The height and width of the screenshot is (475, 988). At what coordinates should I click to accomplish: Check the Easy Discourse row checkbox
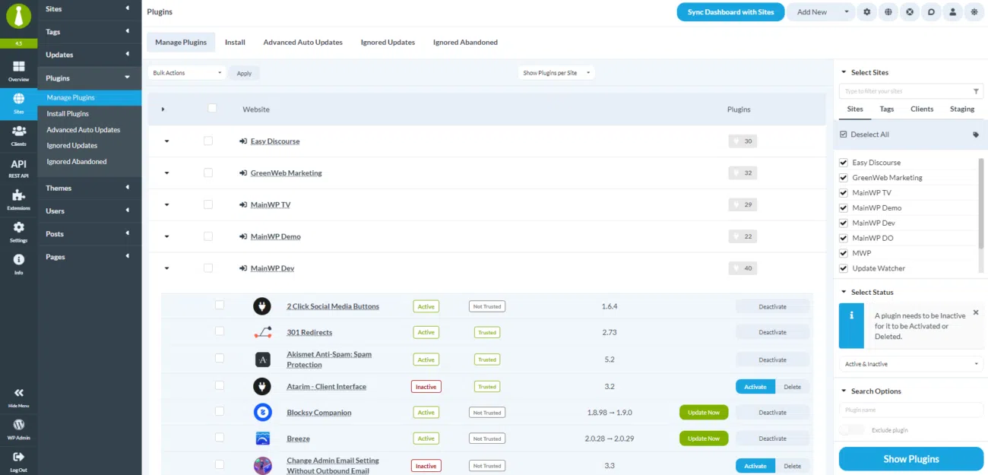(208, 141)
